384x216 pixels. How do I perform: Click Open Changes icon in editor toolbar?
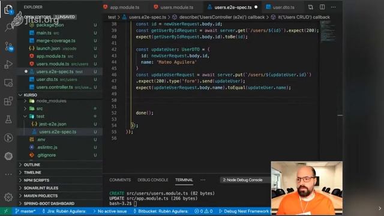point(311,7)
